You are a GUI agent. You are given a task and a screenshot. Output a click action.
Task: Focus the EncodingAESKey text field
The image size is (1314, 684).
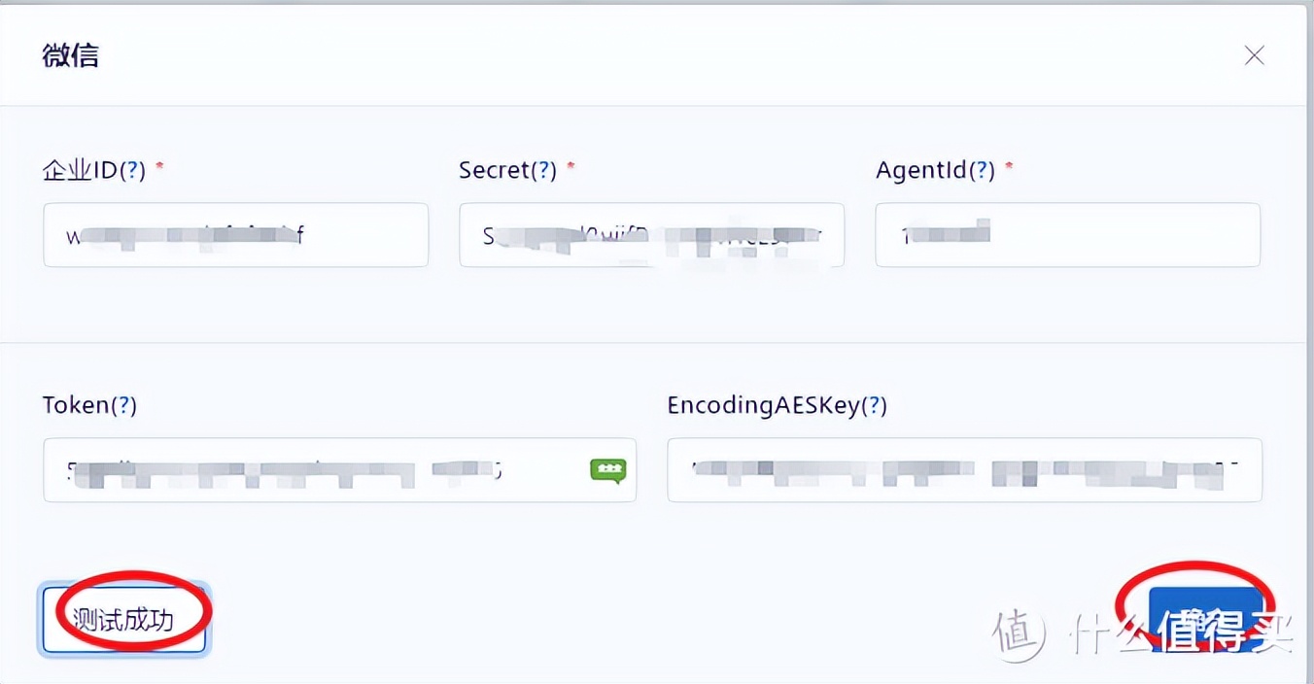(964, 470)
